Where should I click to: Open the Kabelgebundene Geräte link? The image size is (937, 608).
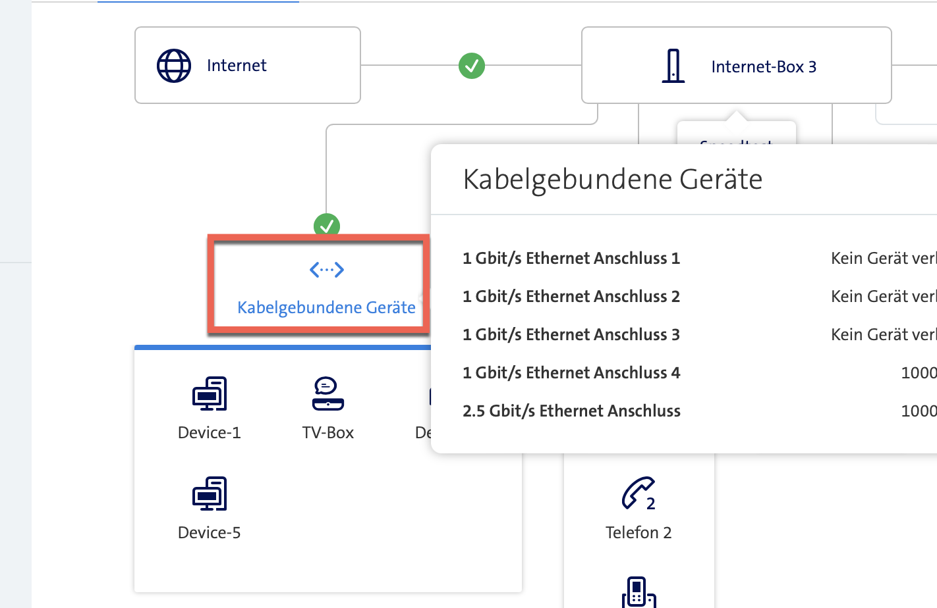(x=327, y=307)
